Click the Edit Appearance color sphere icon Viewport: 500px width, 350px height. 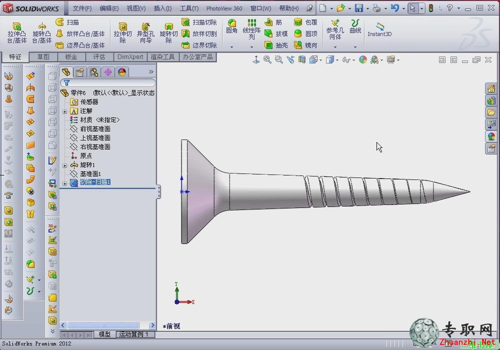[x=363, y=59]
